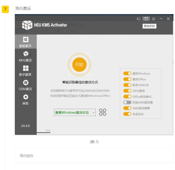Open the 智能激活 sidebar tab

point(26,42)
